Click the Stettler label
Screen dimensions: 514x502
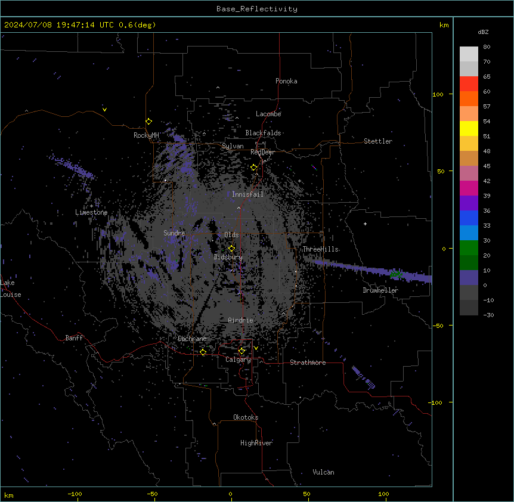coord(378,141)
